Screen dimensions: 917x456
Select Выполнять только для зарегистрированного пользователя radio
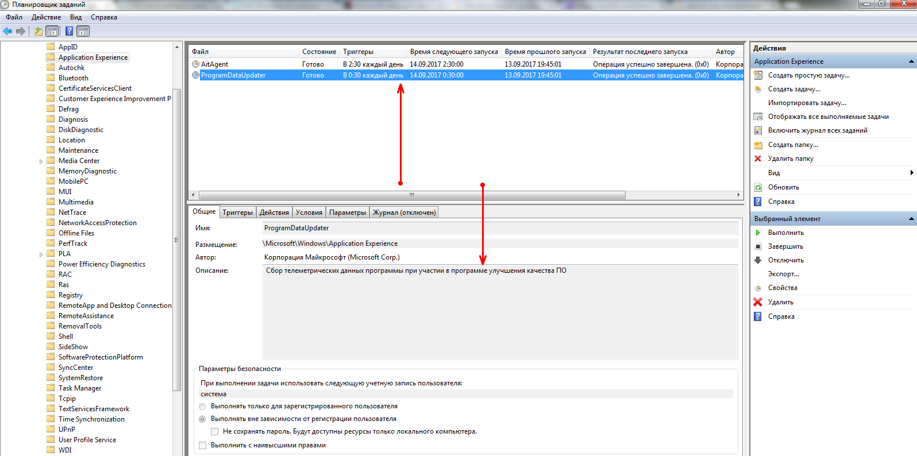click(202, 407)
